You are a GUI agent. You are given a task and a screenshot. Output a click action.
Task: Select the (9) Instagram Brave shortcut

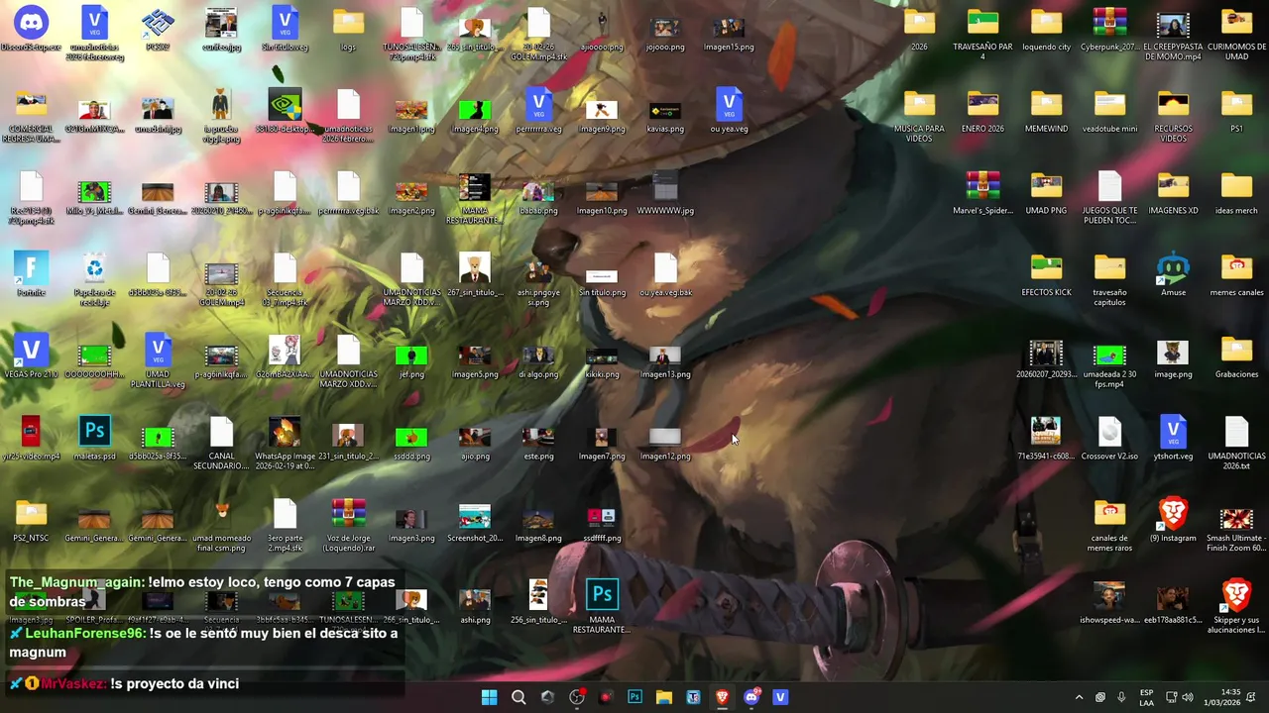coord(1173,515)
